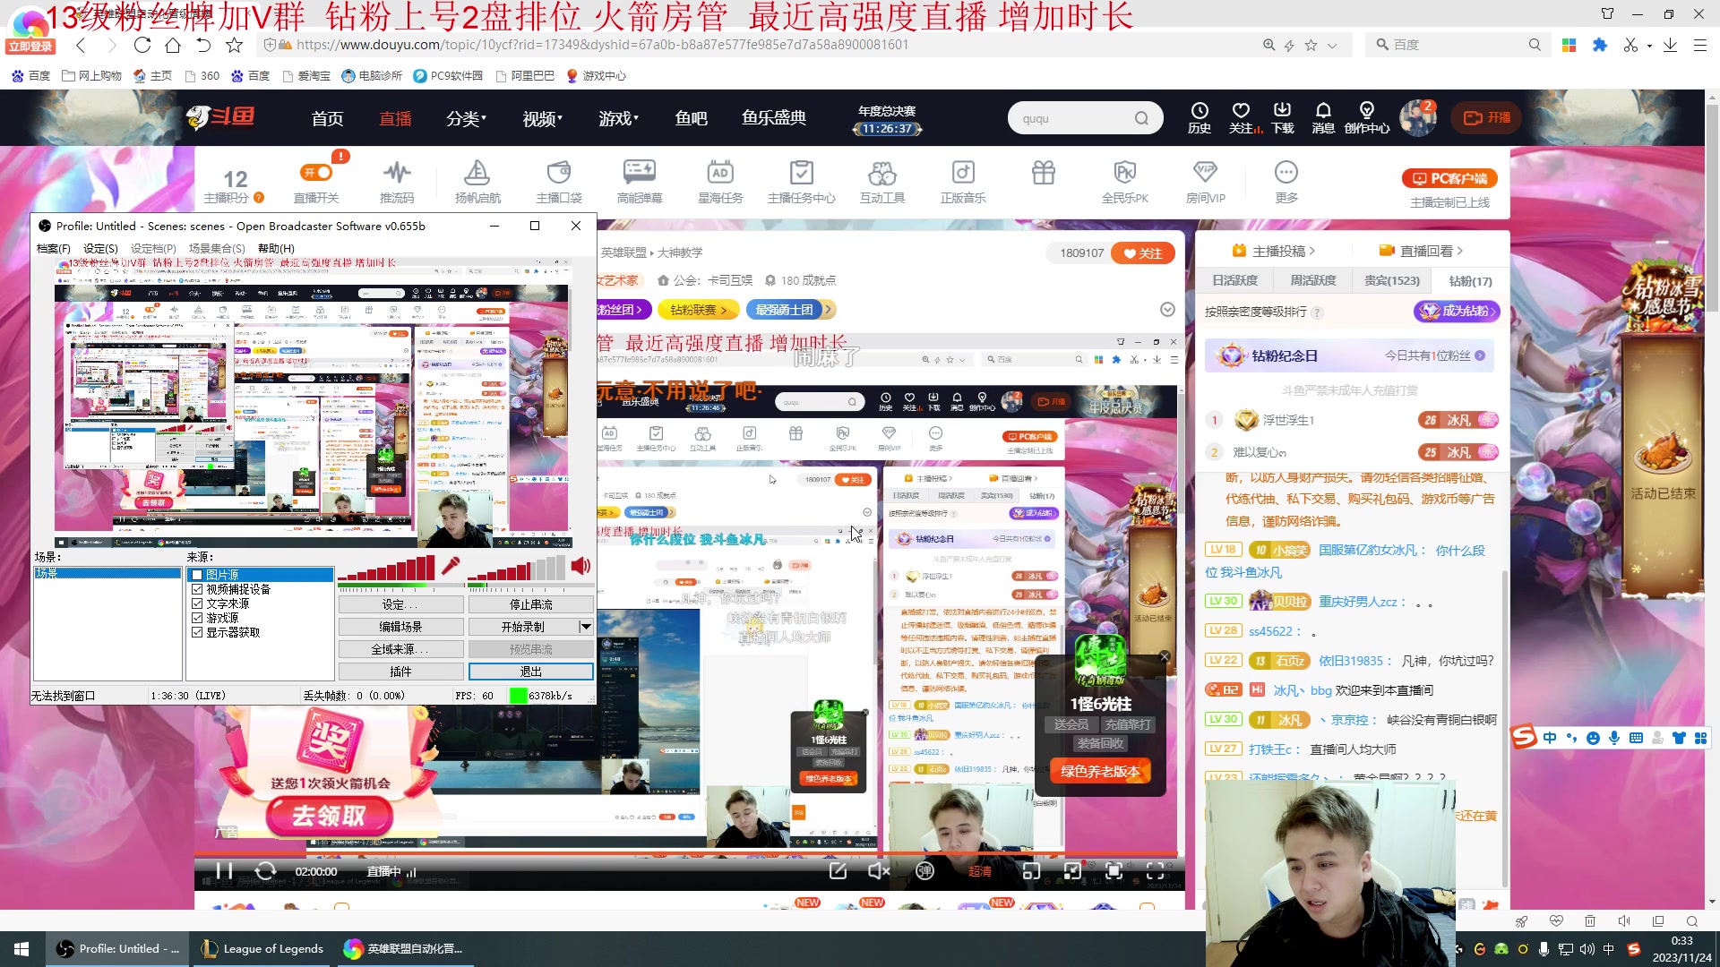The image size is (1720, 967).
Task: Expand the 最强爵士团 badge arrow
Action: 829,310
